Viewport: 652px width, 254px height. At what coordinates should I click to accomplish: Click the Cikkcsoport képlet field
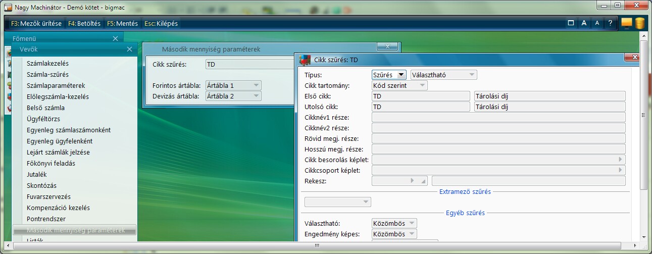tap(498, 170)
